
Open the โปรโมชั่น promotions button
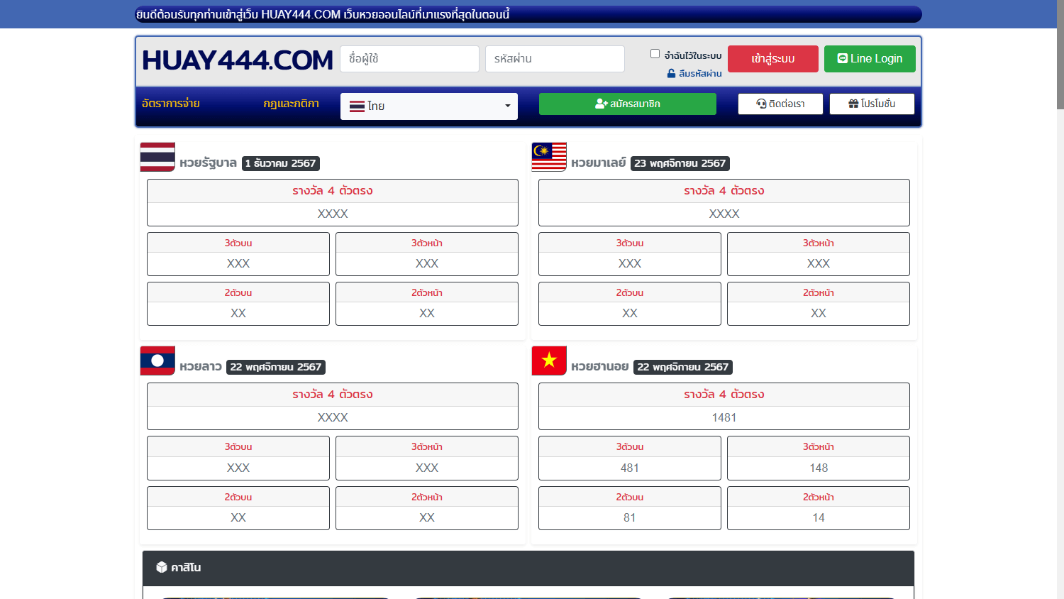pyautogui.click(x=872, y=104)
